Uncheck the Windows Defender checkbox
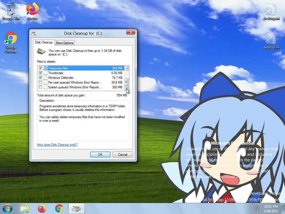This screenshot has height=214, width=285. [40, 77]
